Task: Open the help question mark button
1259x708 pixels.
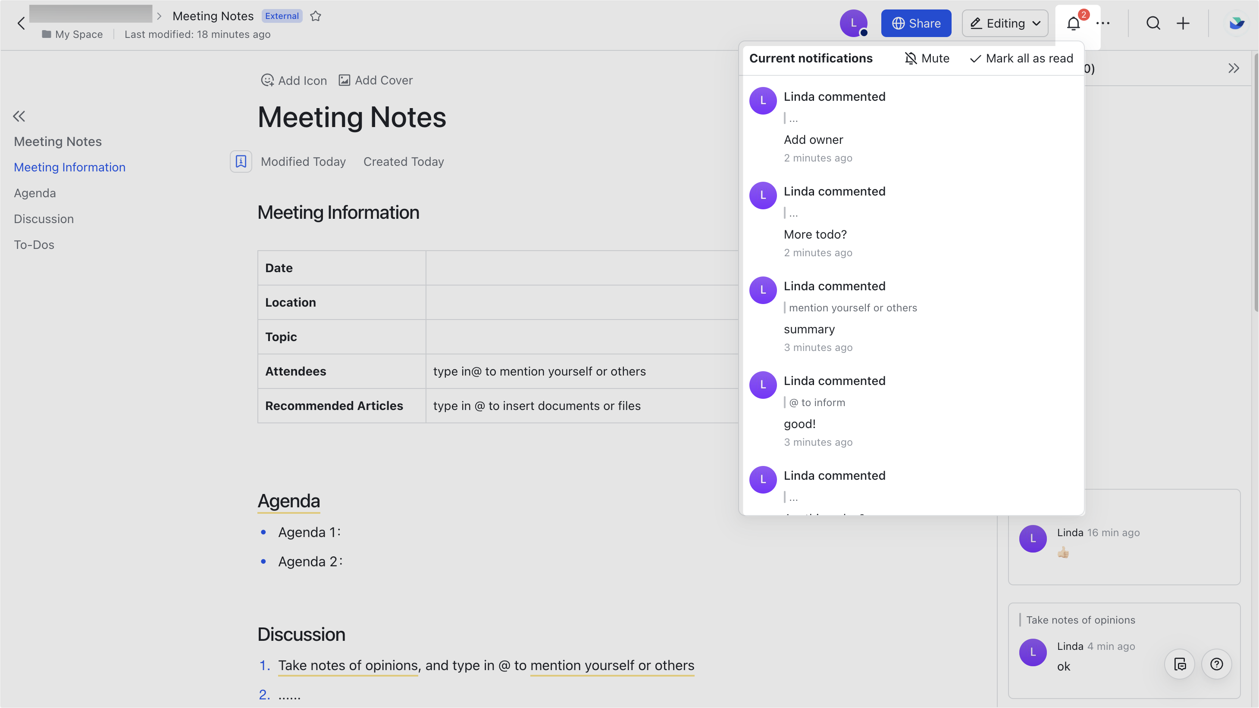Action: pos(1217,664)
